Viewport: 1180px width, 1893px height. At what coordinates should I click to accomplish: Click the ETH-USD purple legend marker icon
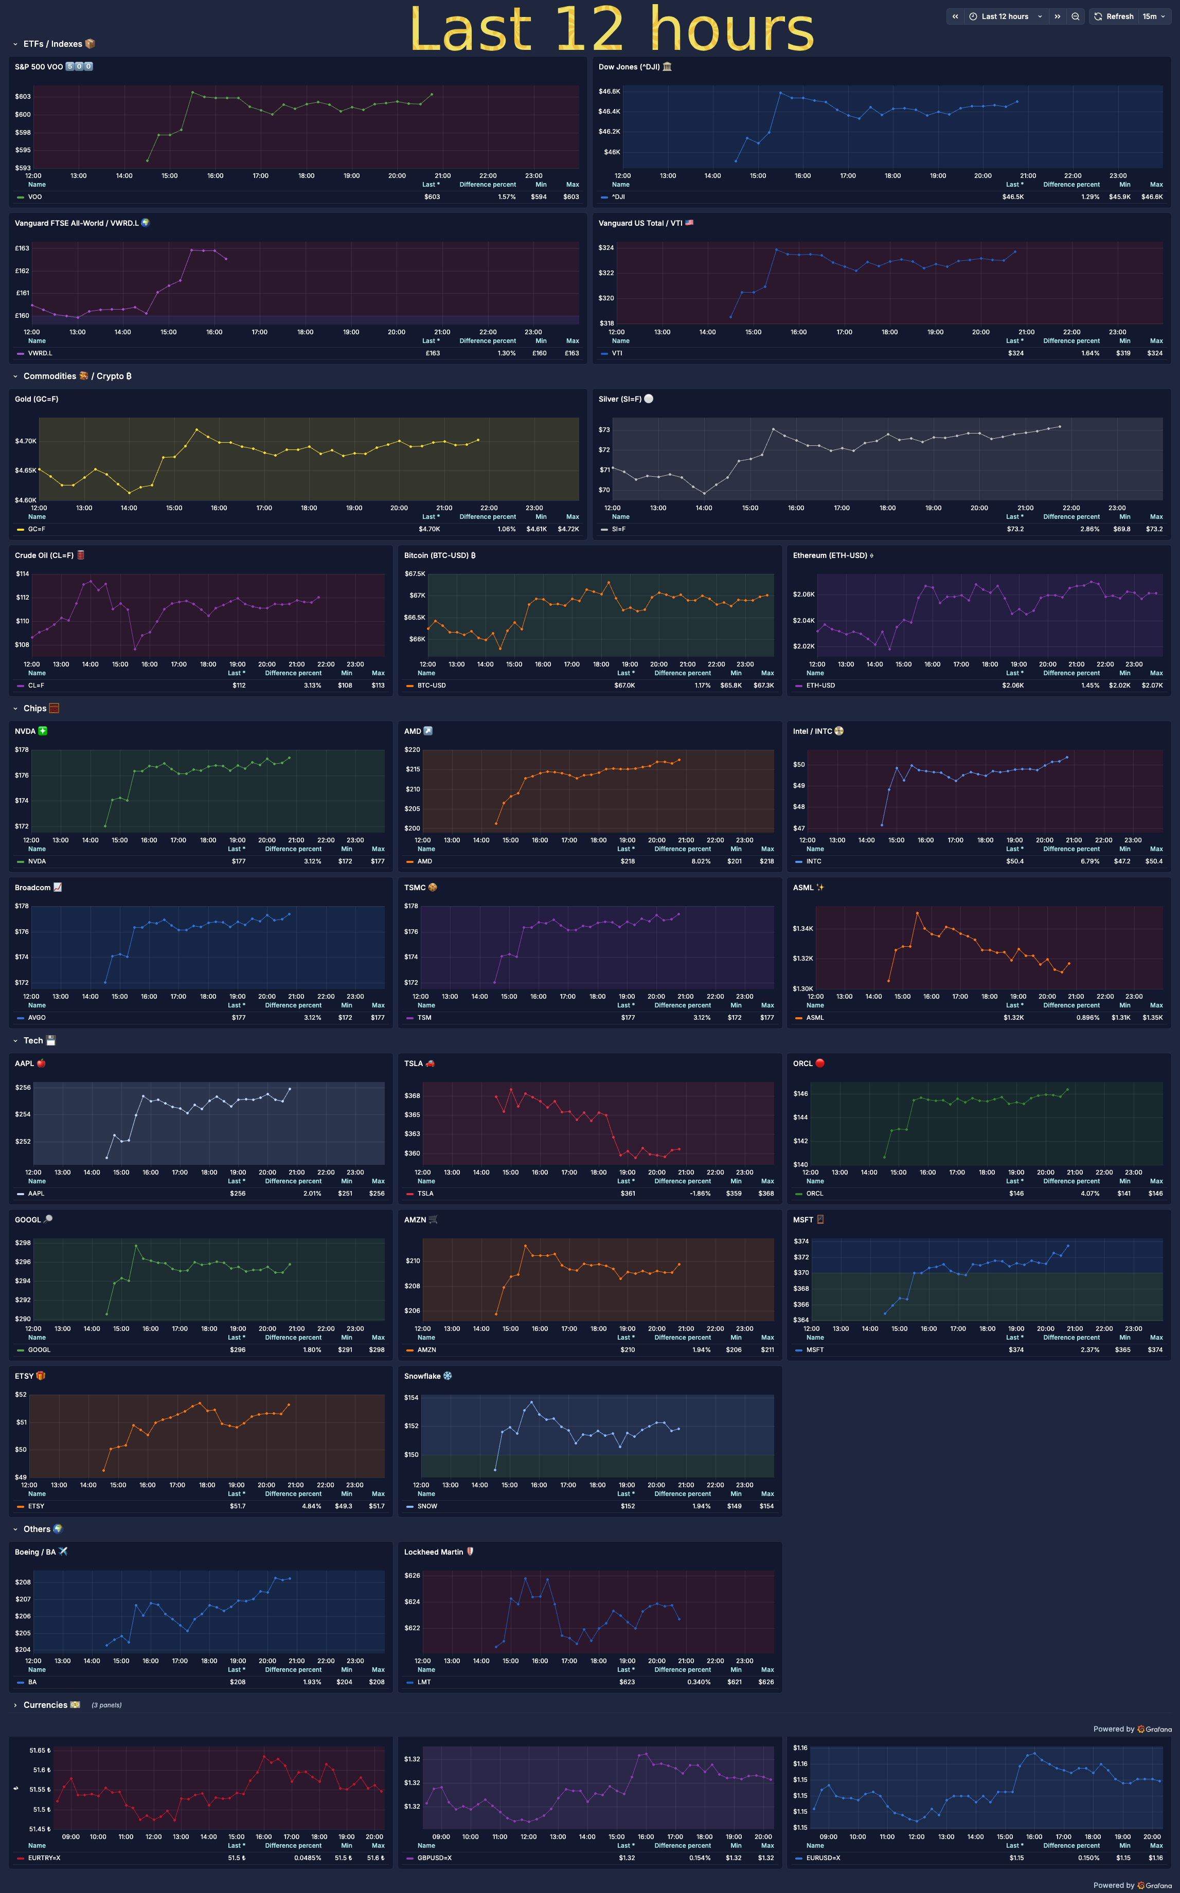798,686
